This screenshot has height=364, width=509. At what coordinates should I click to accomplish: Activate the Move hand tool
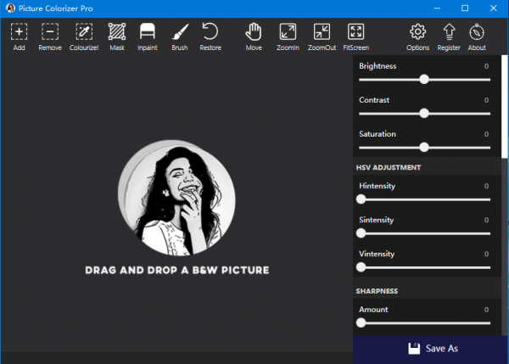pos(254,32)
